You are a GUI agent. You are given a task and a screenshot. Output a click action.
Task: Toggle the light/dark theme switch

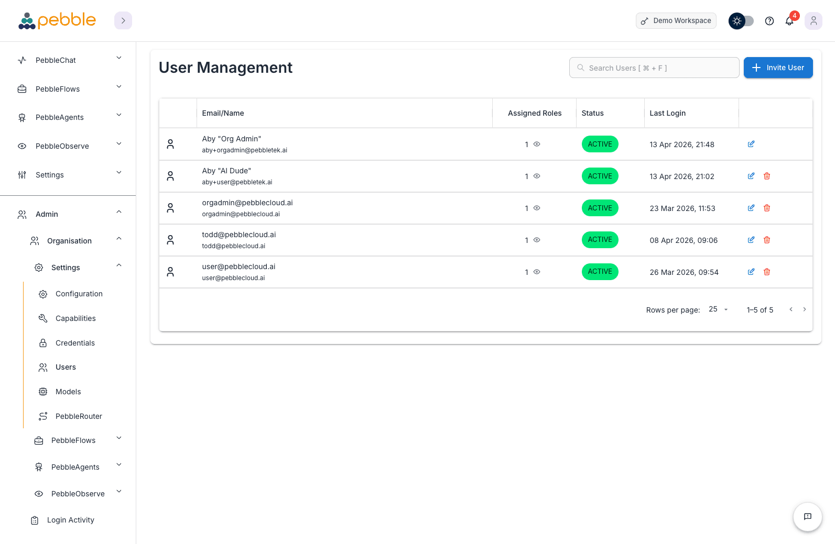[741, 21]
